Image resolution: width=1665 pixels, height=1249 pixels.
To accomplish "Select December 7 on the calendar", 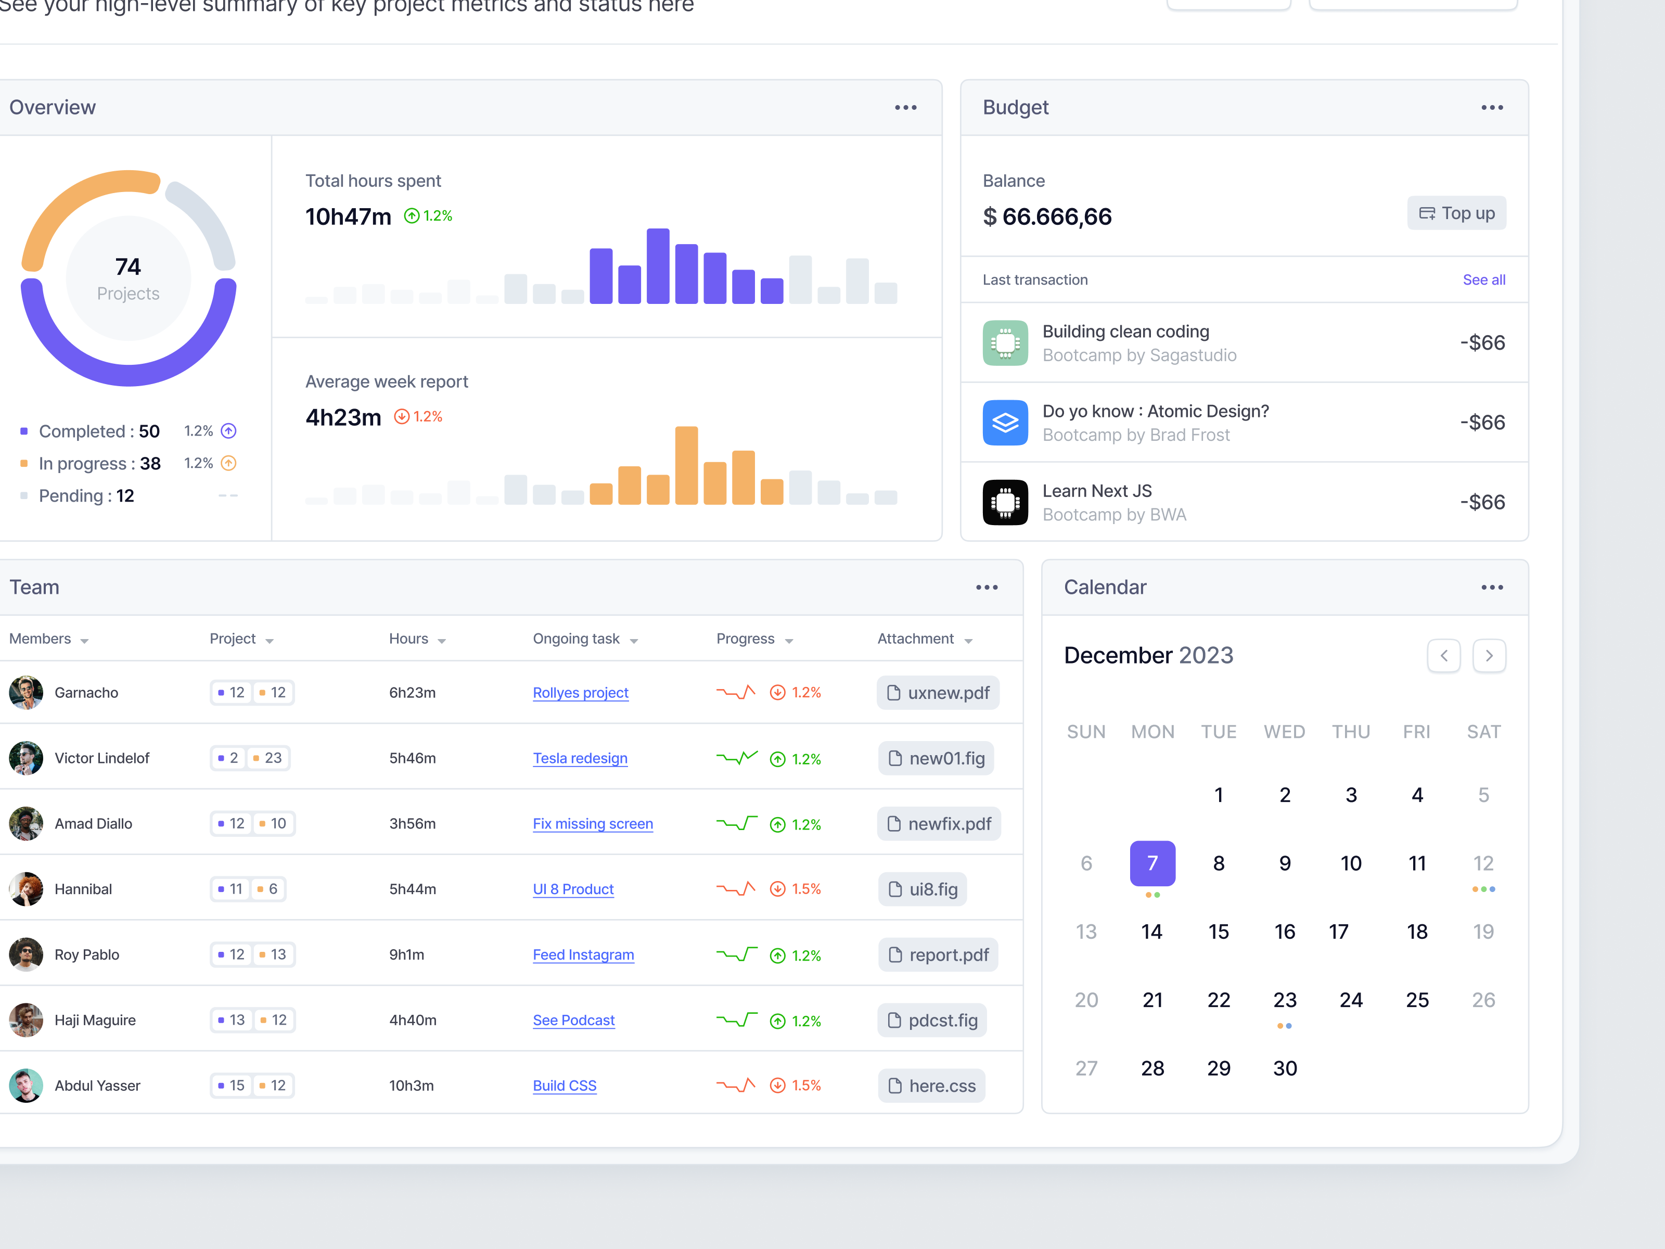I will point(1152,863).
